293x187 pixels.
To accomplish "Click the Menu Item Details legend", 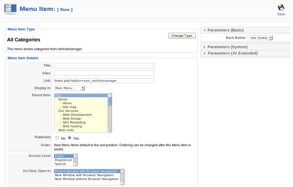I will tap(23, 58).
